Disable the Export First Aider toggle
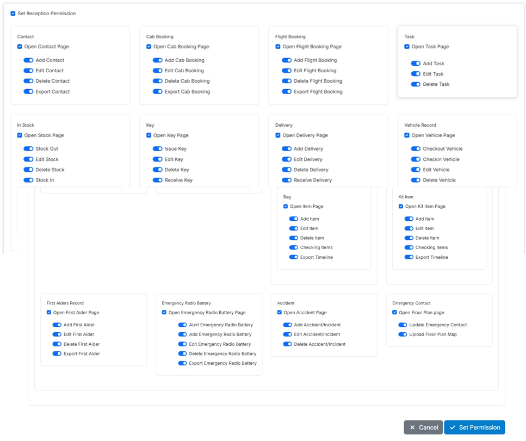 coord(57,354)
